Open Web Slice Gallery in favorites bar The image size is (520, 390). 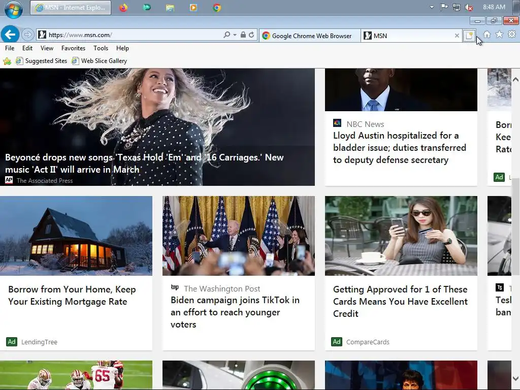click(x=100, y=61)
